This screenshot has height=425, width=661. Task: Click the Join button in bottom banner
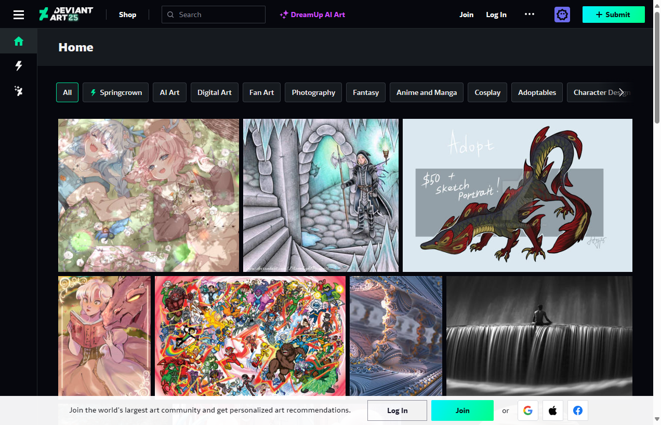pyautogui.click(x=462, y=410)
